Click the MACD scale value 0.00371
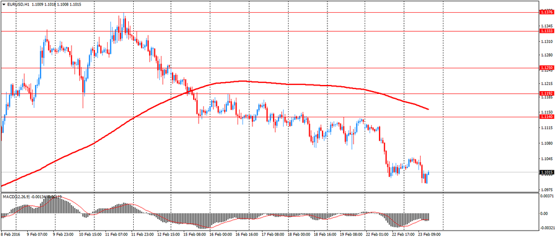Viewport: 555px width, 239px height. 546,196
